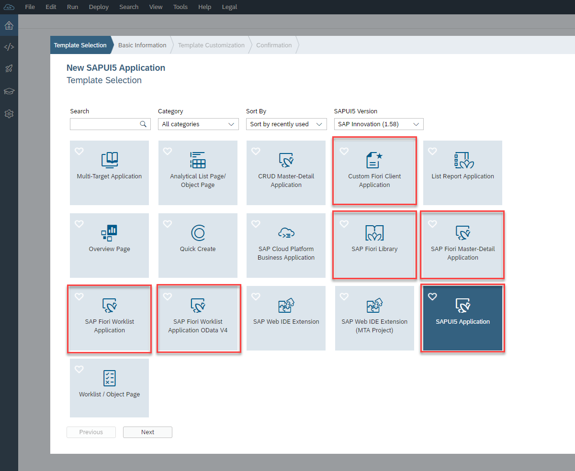Click the Next button
Image resolution: width=575 pixels, height=471 pixels.
(x=147, y=432)
